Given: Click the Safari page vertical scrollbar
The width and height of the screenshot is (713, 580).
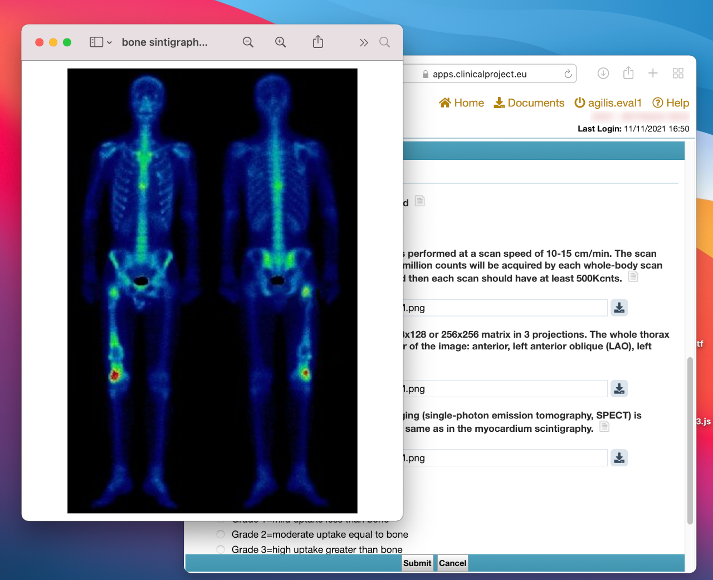Looking at the screenshot, I should tap(690, 441).
